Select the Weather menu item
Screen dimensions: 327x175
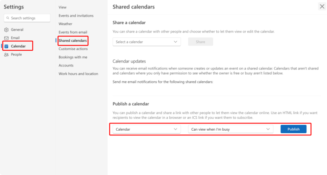point(65,24)
